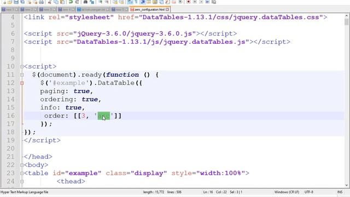Click the '#example' selector on line 12
The height and width of the screenshot is (197, 350).
69,83
